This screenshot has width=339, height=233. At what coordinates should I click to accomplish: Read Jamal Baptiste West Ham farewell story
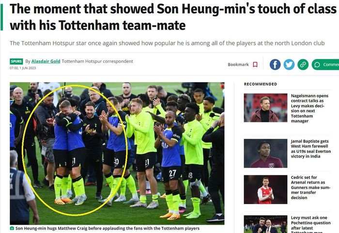click(x=311, y=148)
